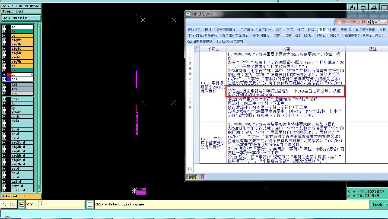Select the layer name ldi
388x219 pixels.
tap(22, 89)
